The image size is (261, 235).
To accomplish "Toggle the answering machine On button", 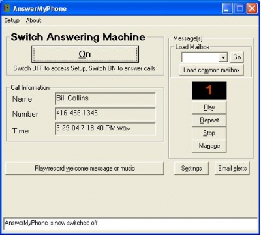I will coord(85,54).
